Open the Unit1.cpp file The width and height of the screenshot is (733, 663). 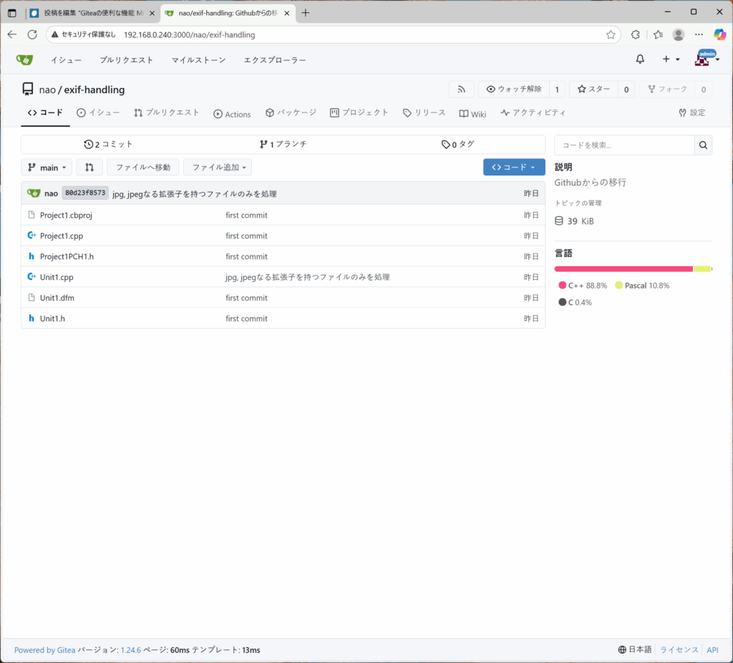click(x=57, y=277)
